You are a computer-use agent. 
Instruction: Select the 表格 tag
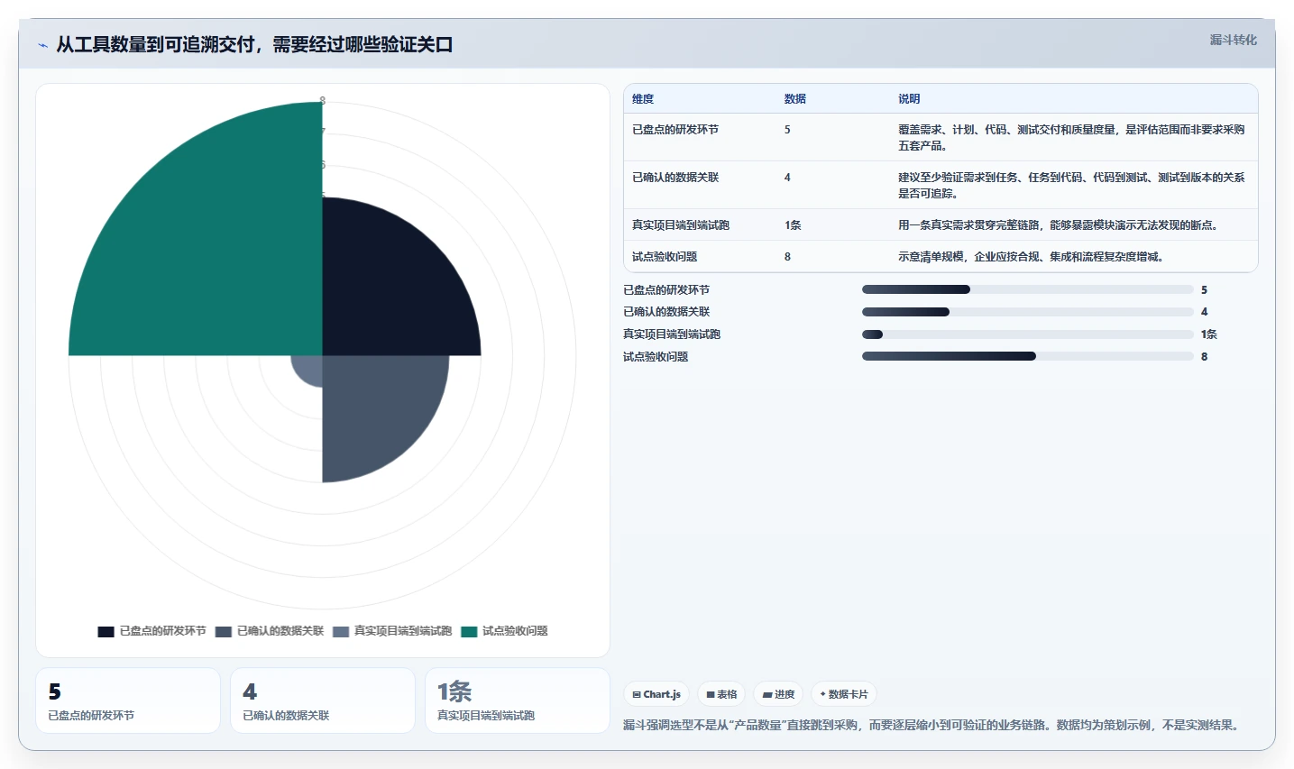721,694
